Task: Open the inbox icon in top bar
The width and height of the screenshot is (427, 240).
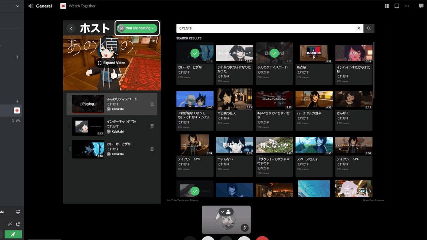Action: [397, 6]
